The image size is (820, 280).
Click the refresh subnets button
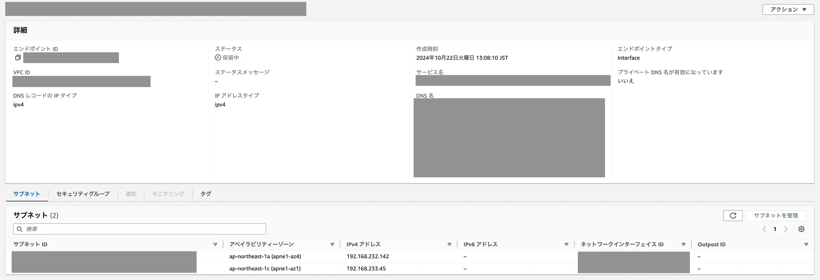(733, 216)
